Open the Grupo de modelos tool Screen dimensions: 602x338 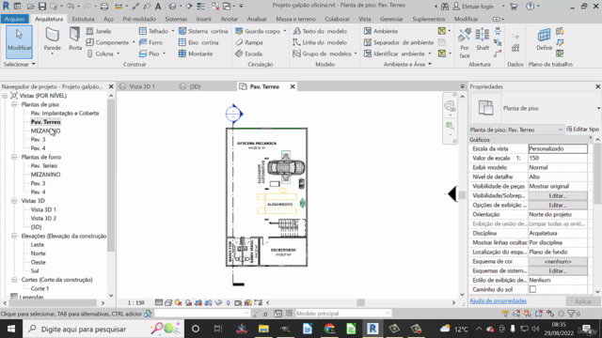click(323, 54)
